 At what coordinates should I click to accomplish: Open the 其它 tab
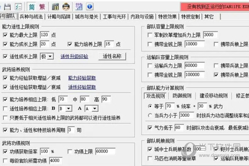tap(209, 17)
